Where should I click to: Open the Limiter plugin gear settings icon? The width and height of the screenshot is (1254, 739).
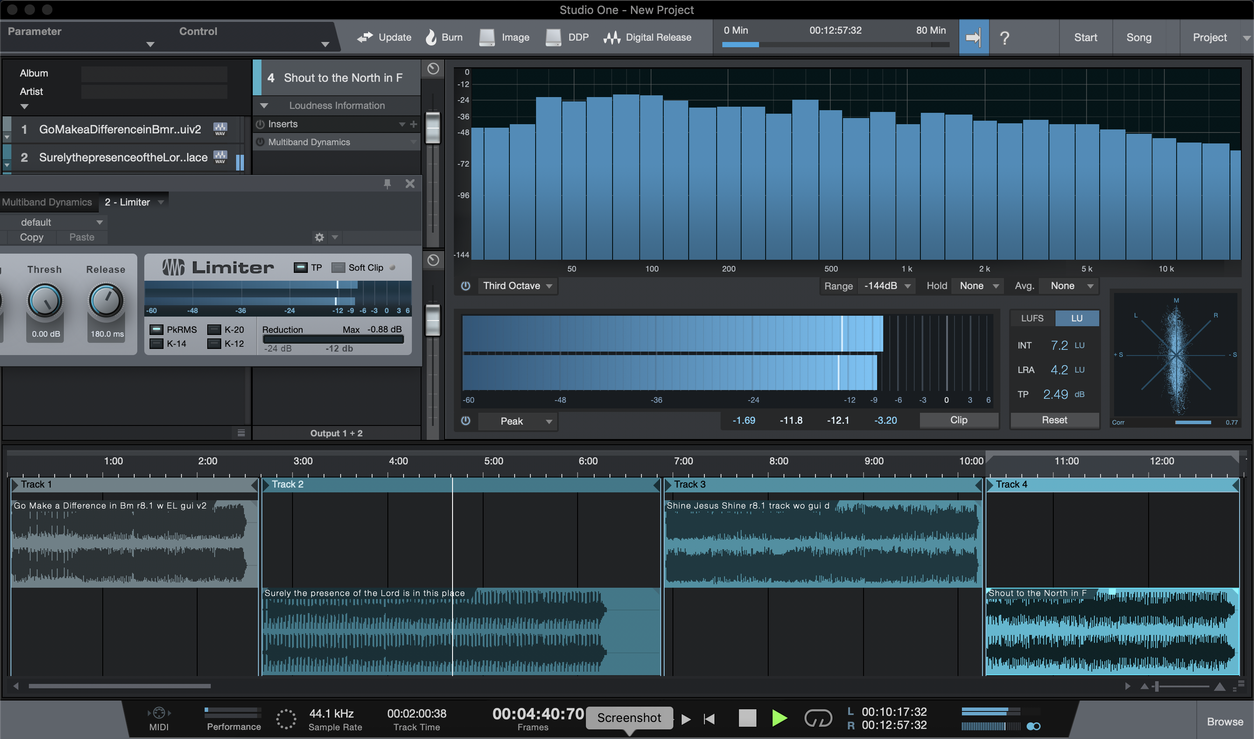coord(320,237)
